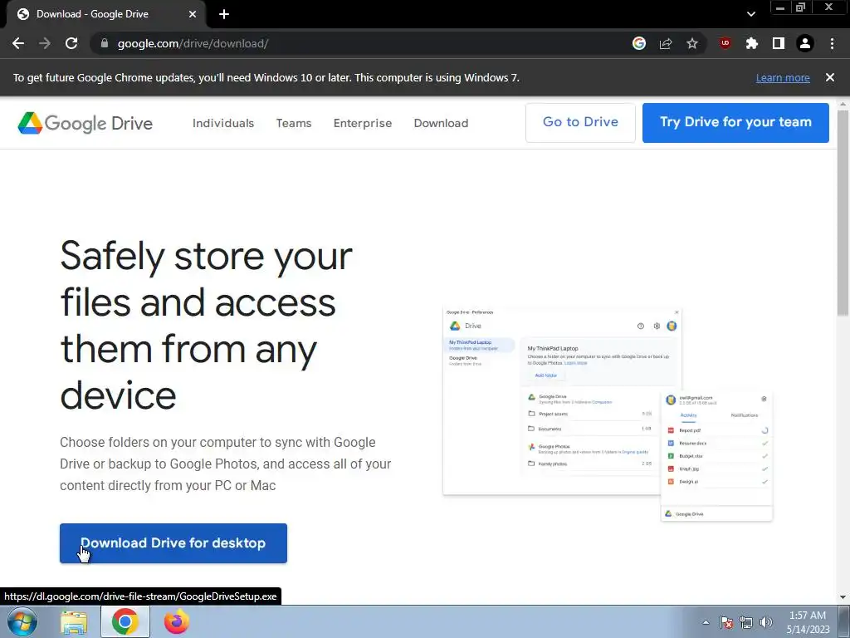Screen dimensions: 850x638
Task: Open the Teams menu item
Action: [x=294, y=123]
